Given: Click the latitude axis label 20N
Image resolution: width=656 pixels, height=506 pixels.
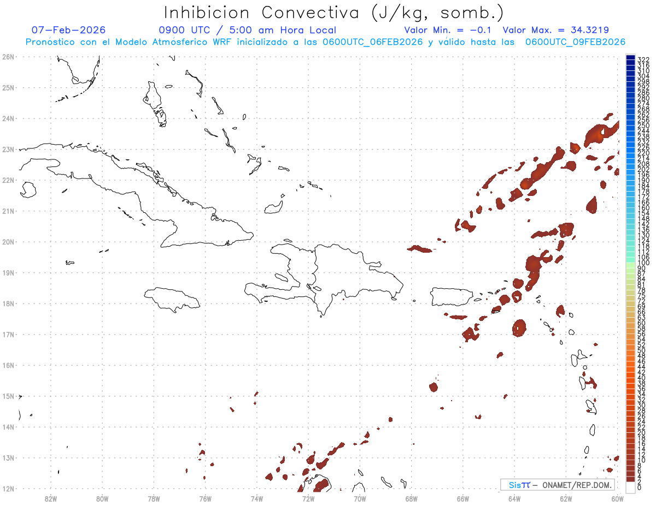Looking at the screenshot, I should [x=8, y=242].
